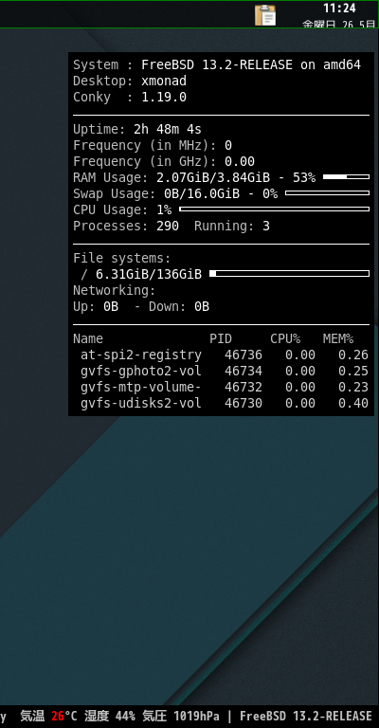The height and width of the screenshot is (728, 379).
Task: Click the 0.40 MEM% value
Action: tap(353, 404)
